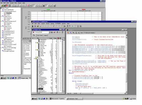This screenshot has width=142, height=105.
Task: Switch to the Targets tab
Action: (x=45, y=35)
